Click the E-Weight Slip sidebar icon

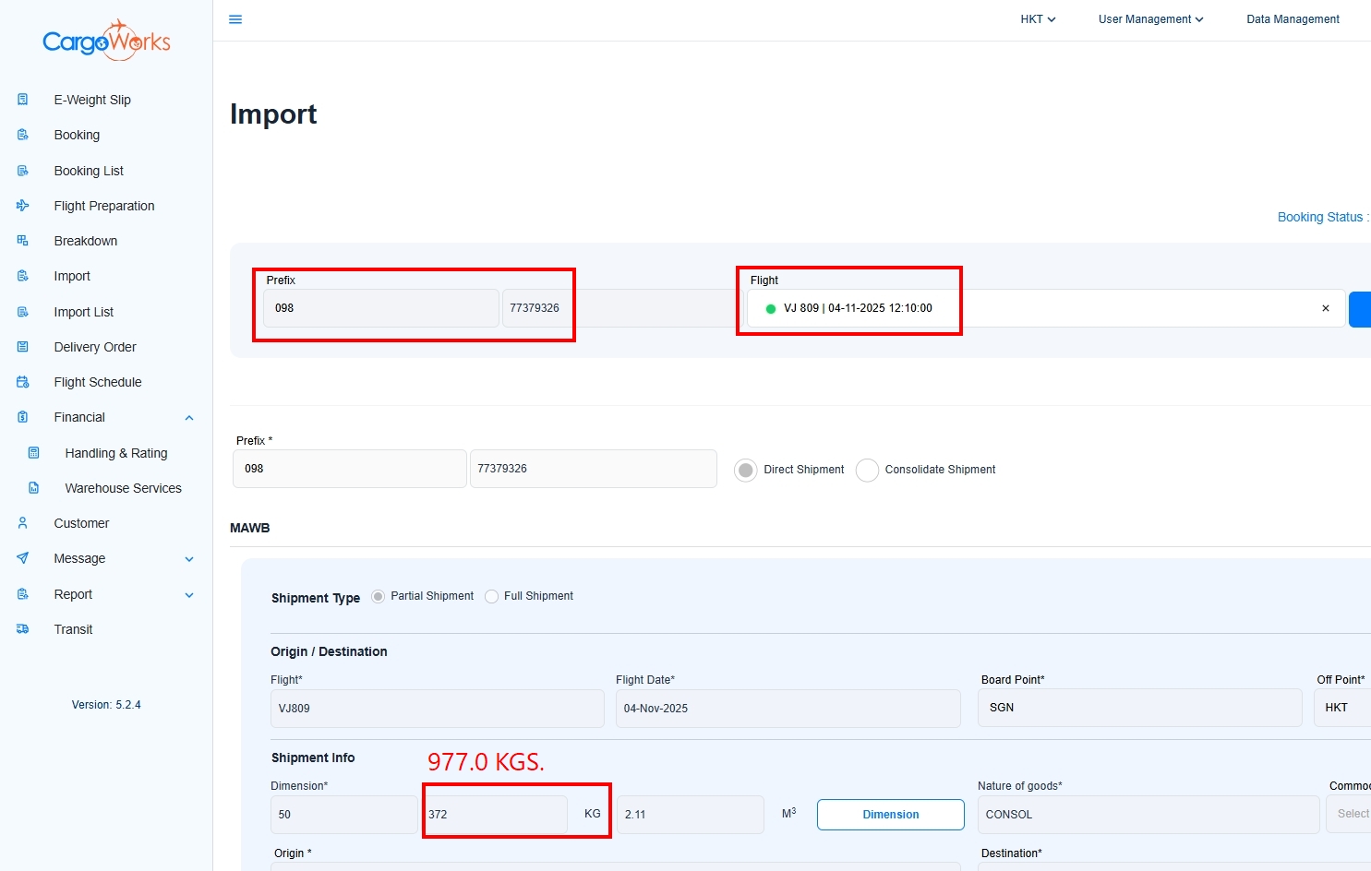point(23,100)
